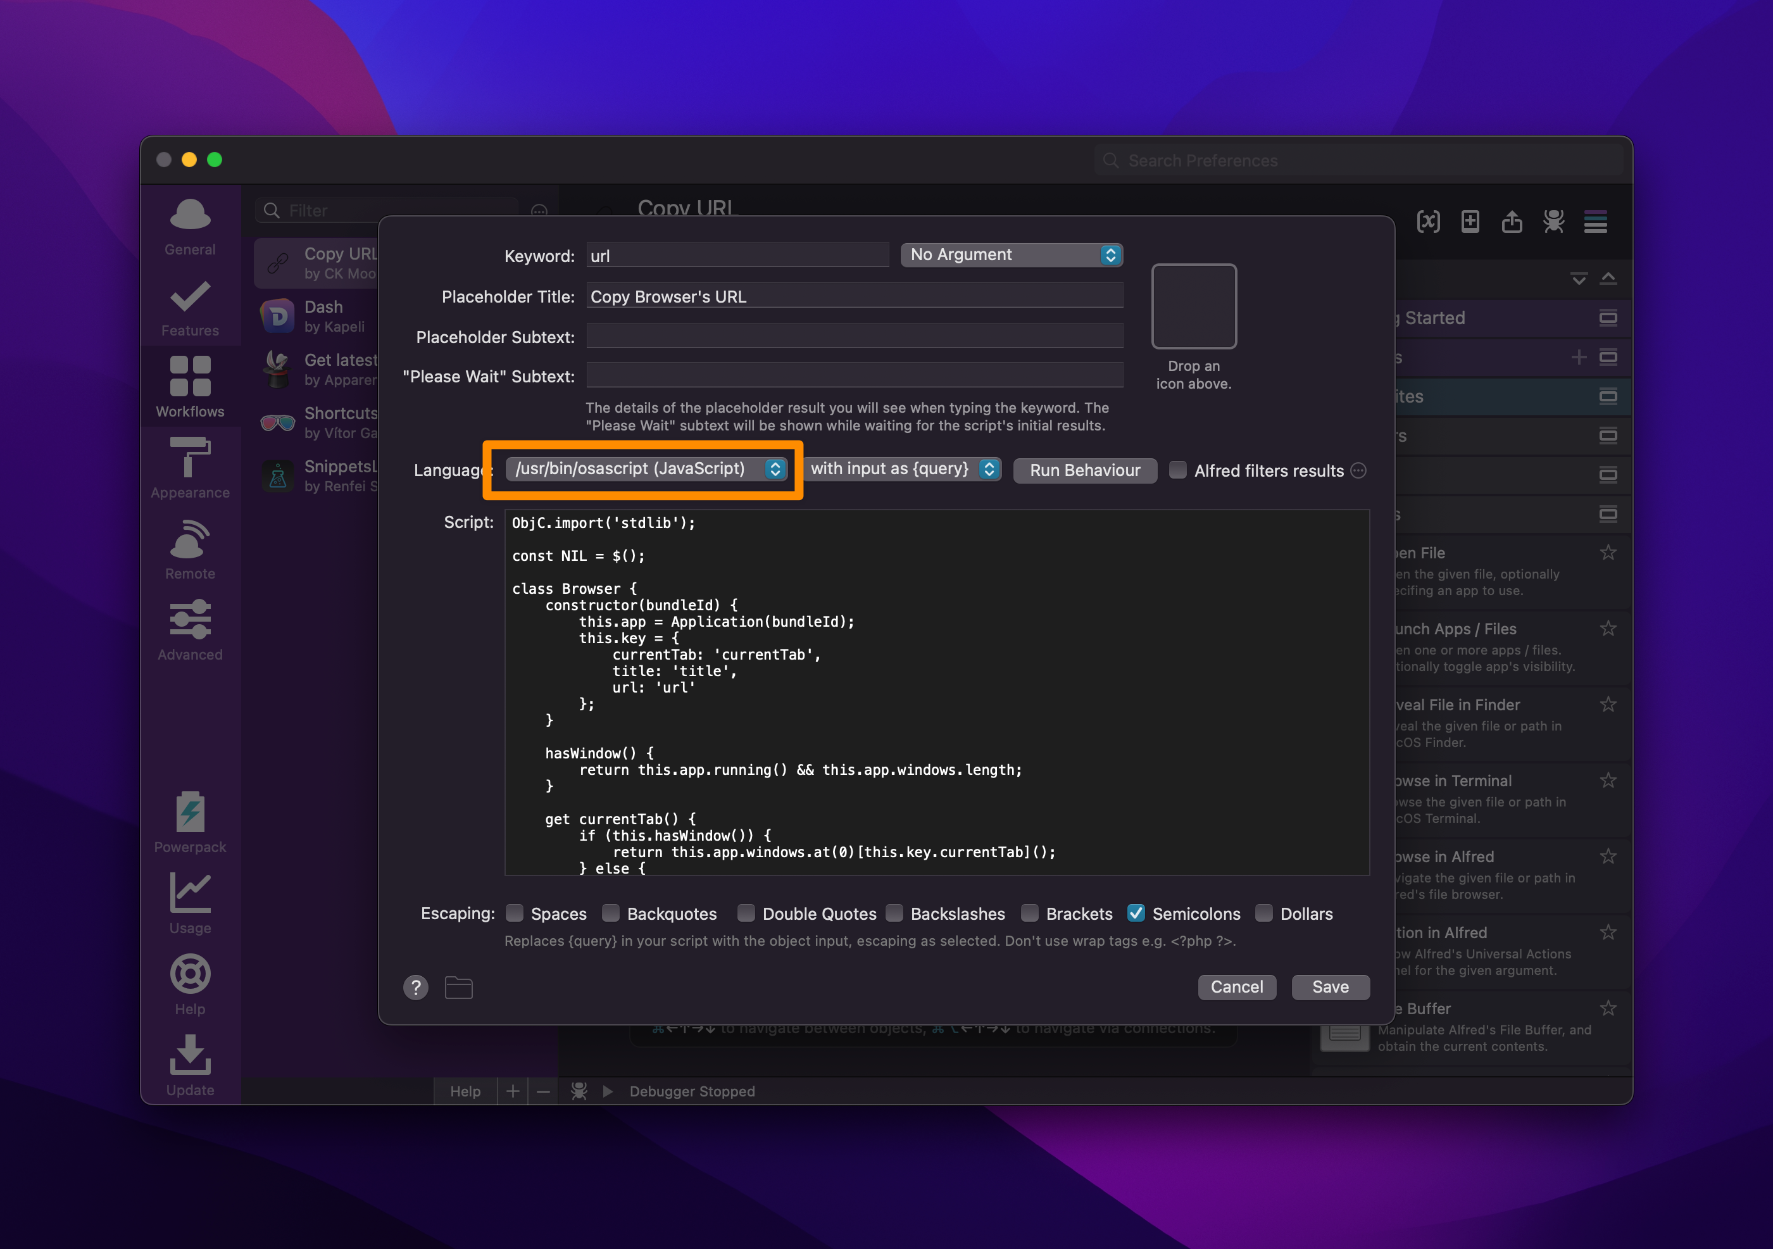Enable Double Quotes escaping checkbox
The image size is (1773, 1249).
coord(746,913)
